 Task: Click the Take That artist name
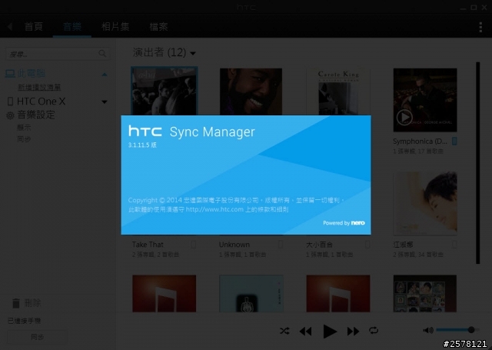point(148,245)
